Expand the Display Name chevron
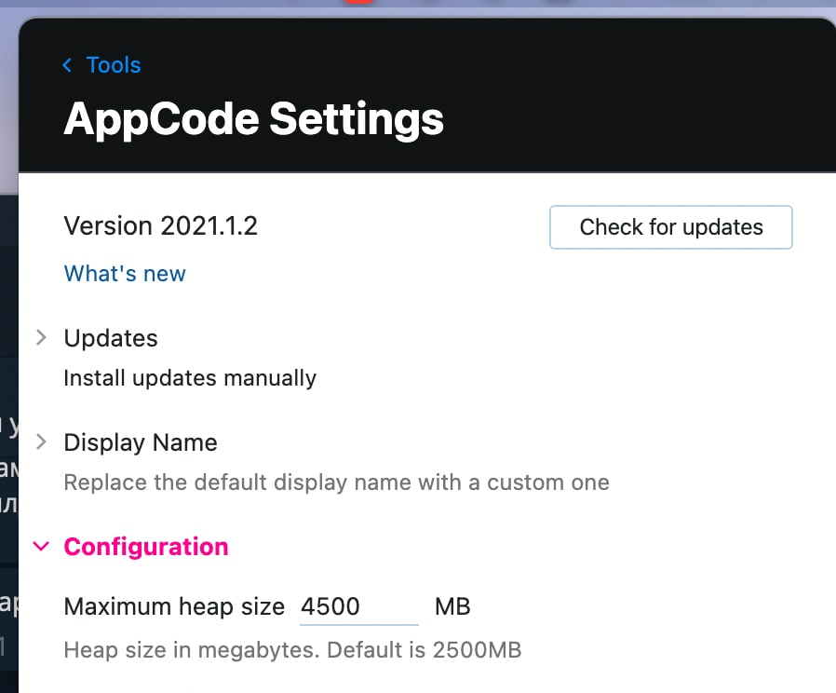 (x=41, y=442)
